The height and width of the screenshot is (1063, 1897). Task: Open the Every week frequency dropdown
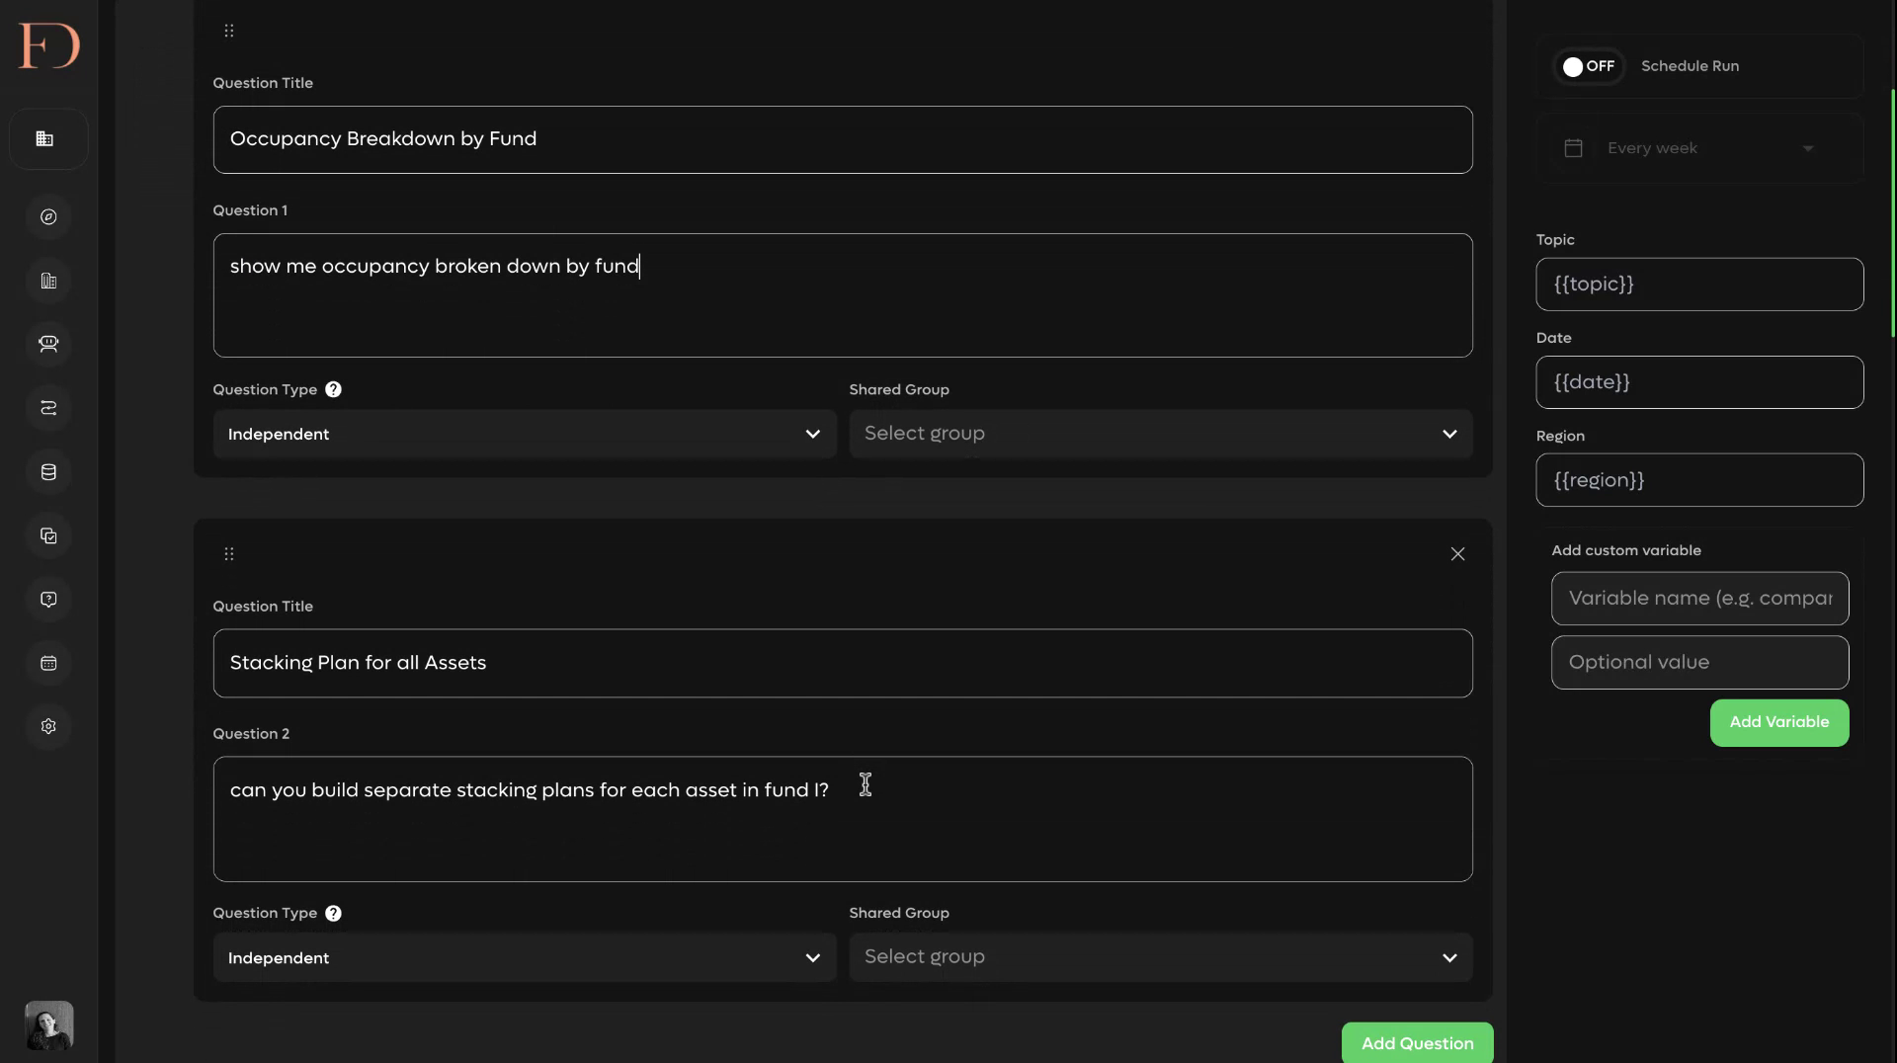click(1699, 148)
